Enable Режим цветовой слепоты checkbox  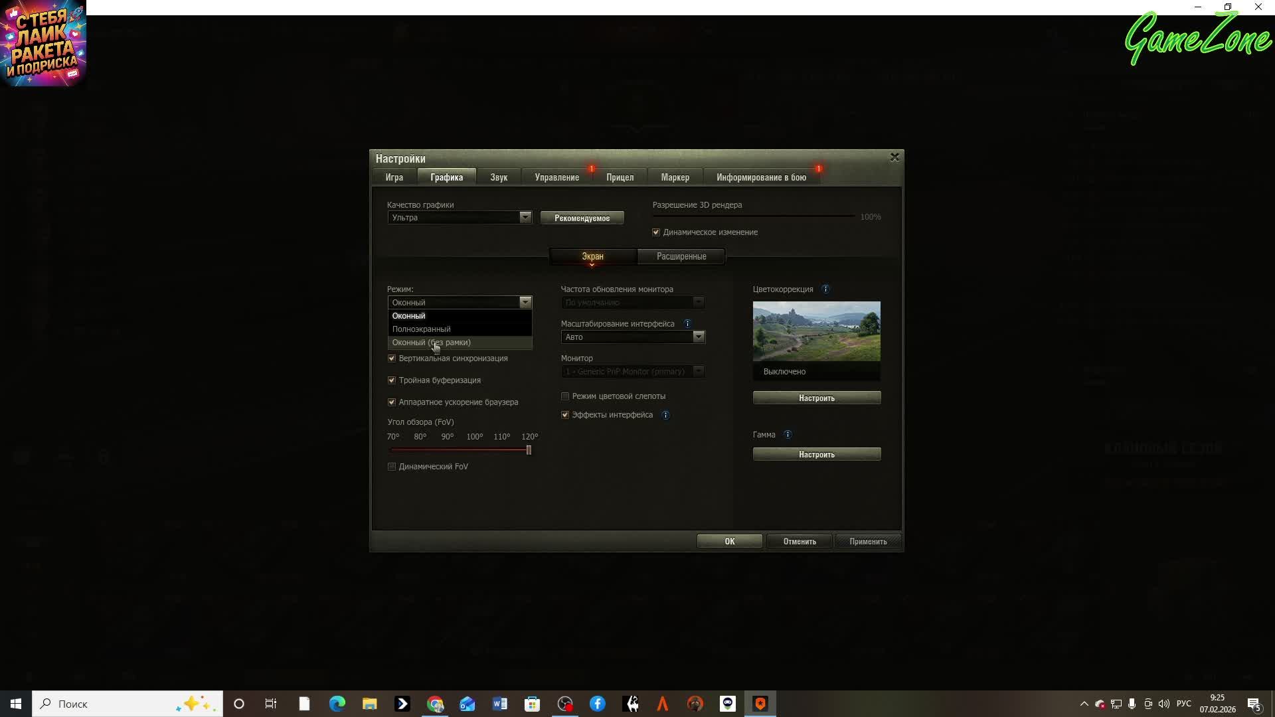click(565, 396)
